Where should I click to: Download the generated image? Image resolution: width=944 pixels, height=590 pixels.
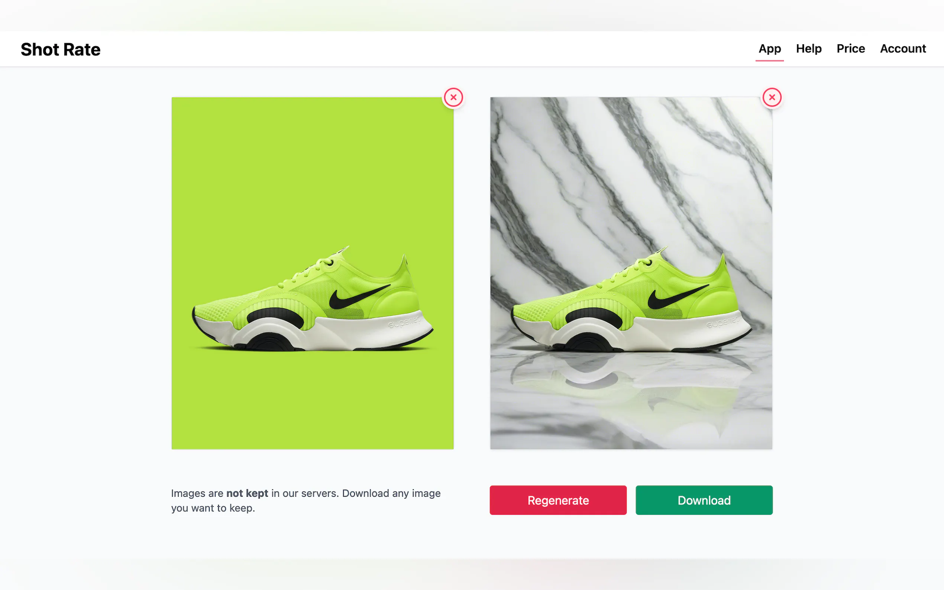click(704, 500)
